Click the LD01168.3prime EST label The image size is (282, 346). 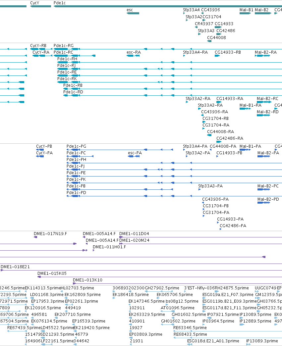pyautogui.click(x=47, y=294)
